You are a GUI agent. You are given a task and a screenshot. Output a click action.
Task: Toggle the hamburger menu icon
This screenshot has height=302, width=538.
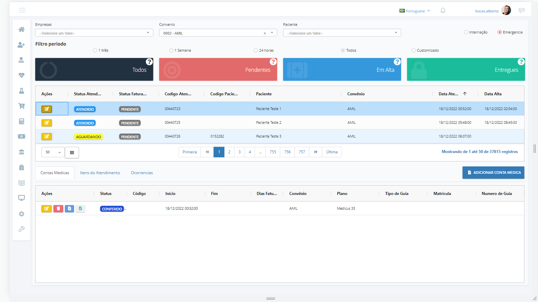point(22,10)
